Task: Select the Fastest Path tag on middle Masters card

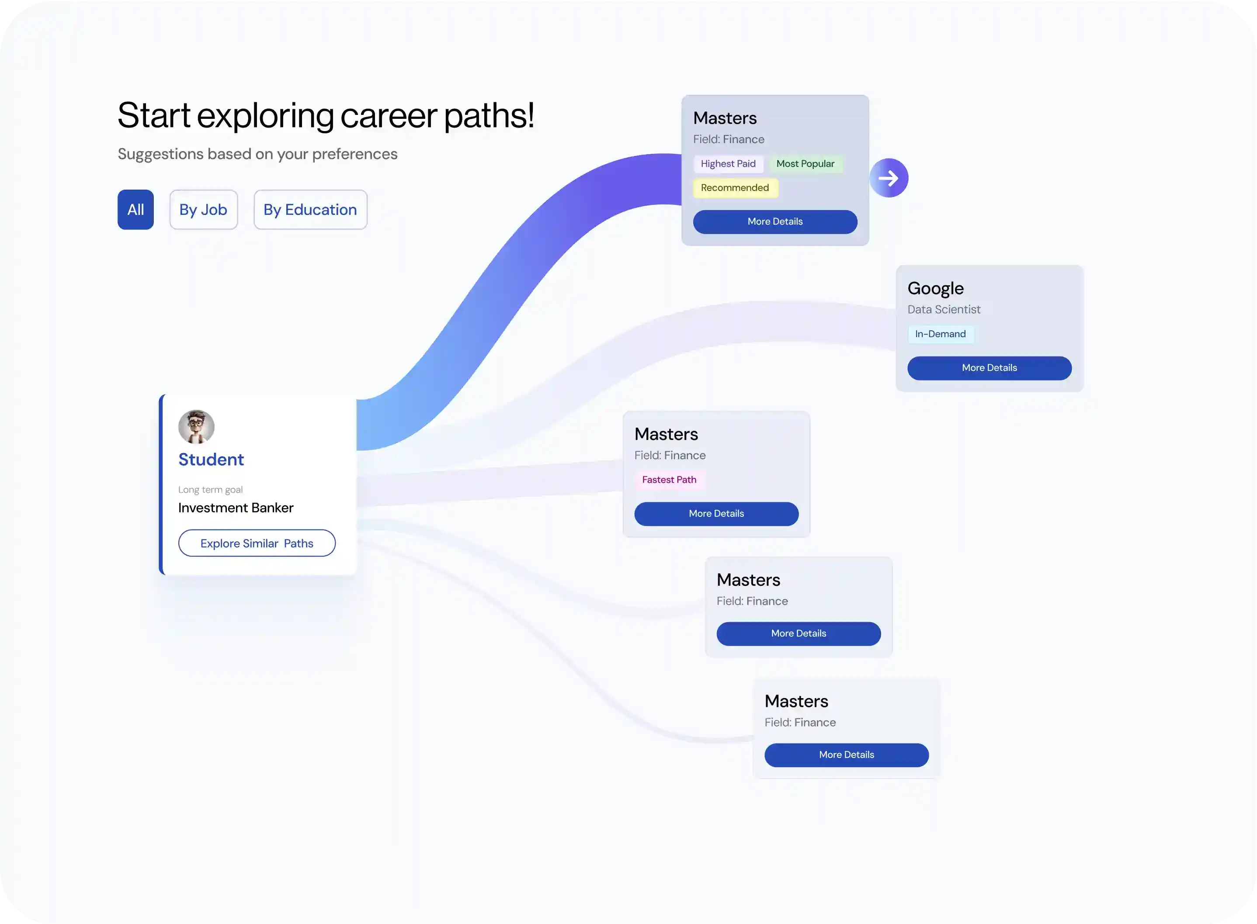Action: click(x=669, y=479)
